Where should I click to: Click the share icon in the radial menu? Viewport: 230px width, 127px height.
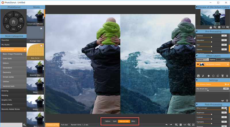tap(19, 26)
